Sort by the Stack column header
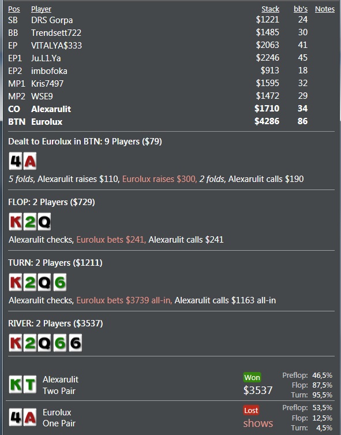This screenshot has height=435, width=341. click(x=271, y=9)
